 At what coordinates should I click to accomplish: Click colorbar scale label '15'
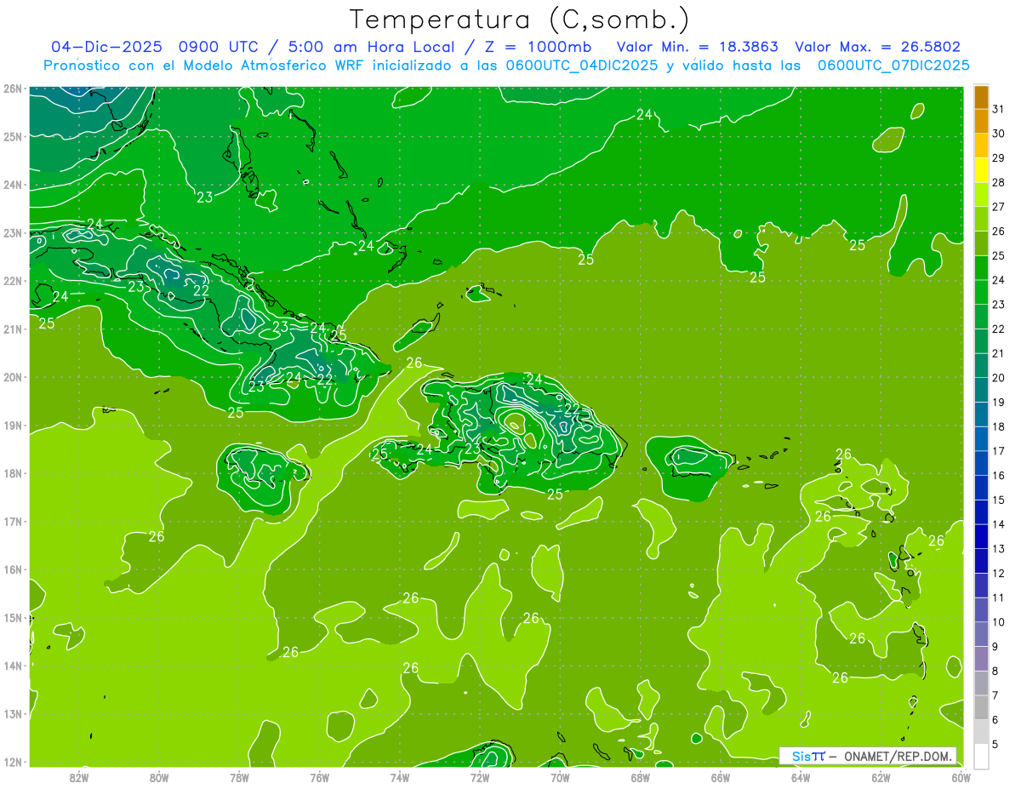coord(998,500)
